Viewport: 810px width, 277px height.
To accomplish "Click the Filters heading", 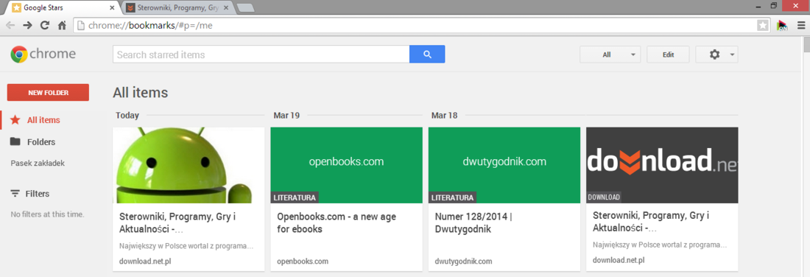I will tap(38, 194).
